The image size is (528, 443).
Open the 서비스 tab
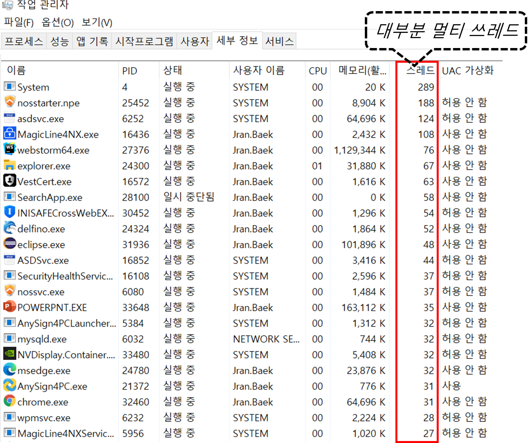(279, 41)
